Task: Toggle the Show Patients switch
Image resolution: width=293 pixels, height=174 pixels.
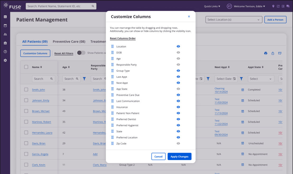Action: coord(81,53)
